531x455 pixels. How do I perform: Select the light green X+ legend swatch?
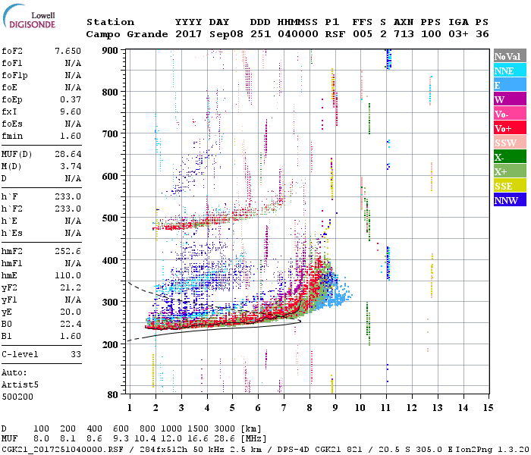click(x=510, y=171)
